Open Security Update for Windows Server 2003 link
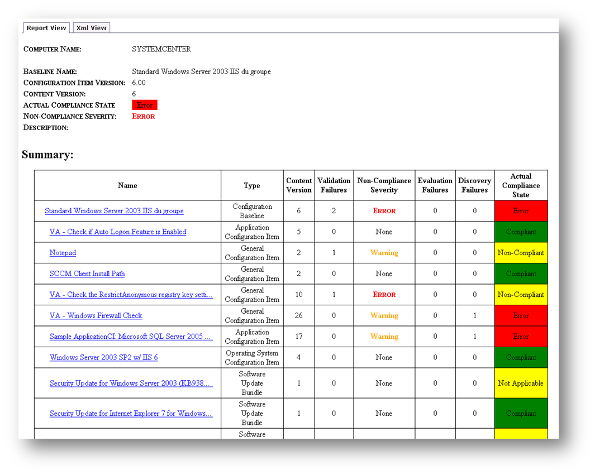The width and height of the screenshot is (595, 475). pyautogui.click(x=131, y=383)
